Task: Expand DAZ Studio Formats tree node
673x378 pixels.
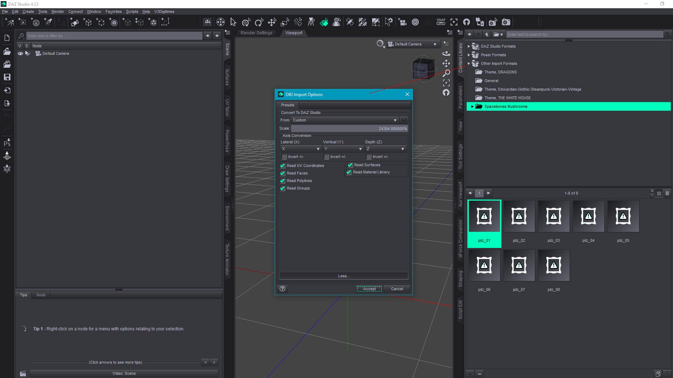Action: point(468,46)
